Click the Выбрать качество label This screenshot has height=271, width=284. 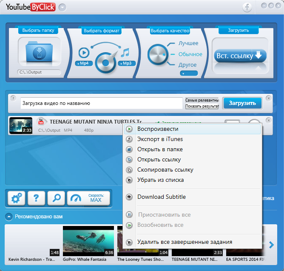click(x=170, y=31)
